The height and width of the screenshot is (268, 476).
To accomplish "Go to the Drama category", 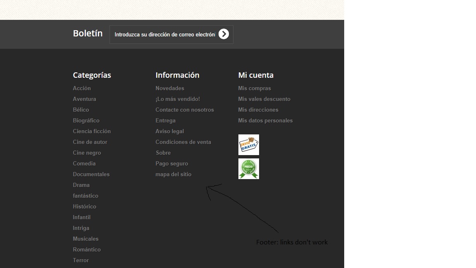I will pos(81,185).
